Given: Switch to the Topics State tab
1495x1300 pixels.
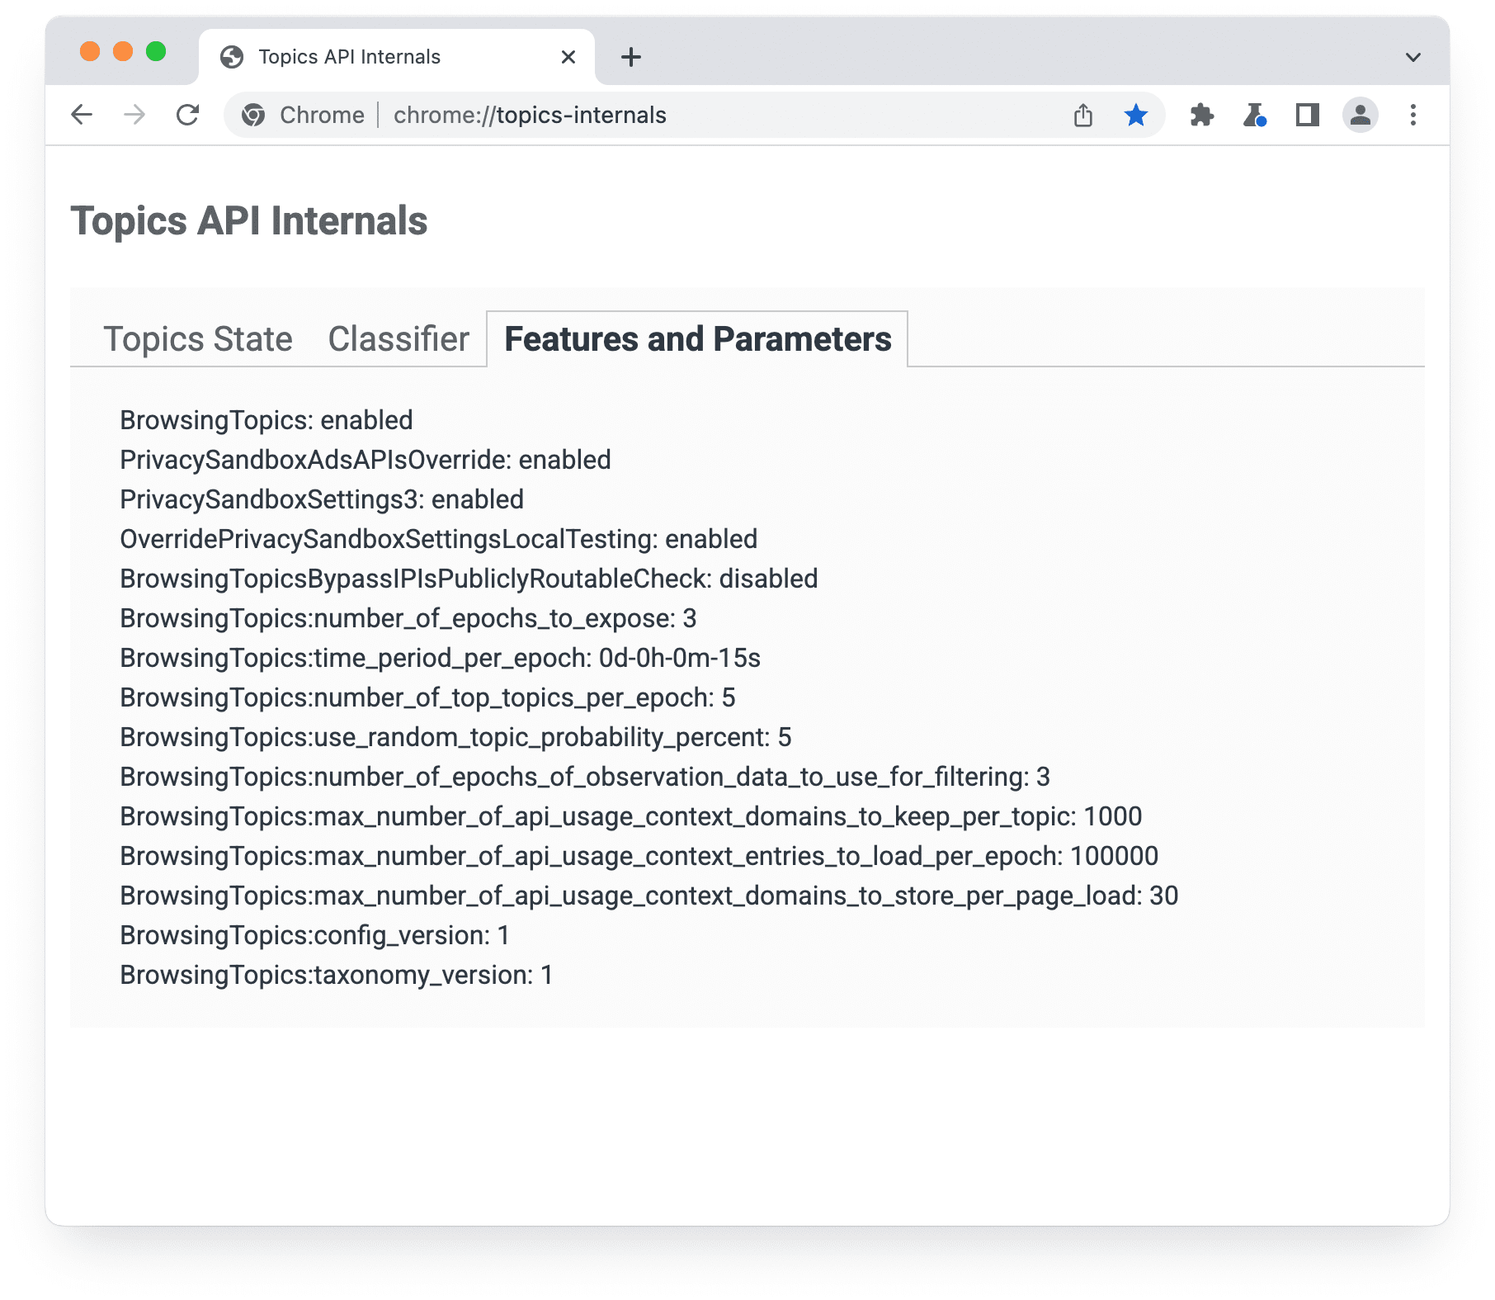Looking at the screenshot, I should click(197, 338).
